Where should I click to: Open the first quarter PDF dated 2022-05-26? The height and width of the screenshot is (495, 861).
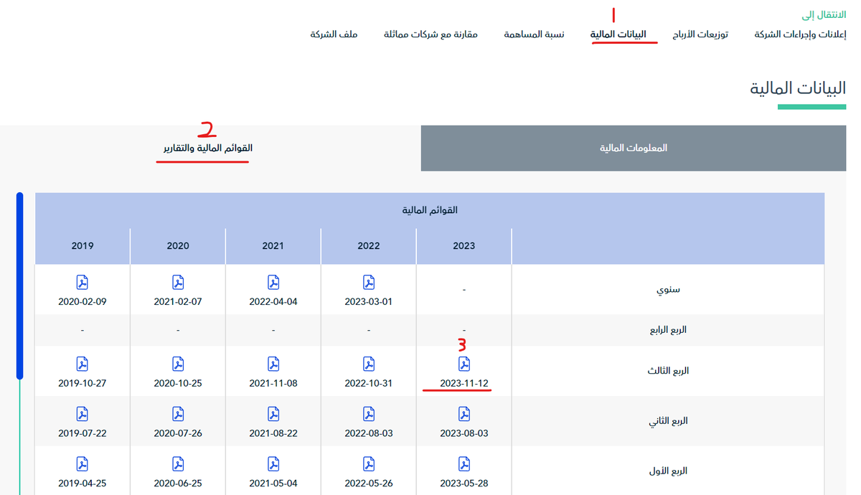369,464
